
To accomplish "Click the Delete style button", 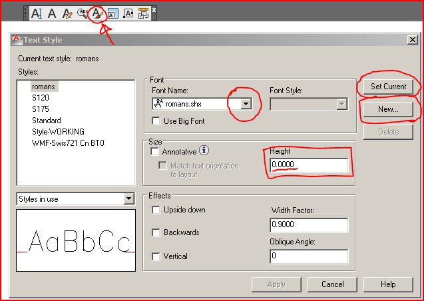I will 388,132.
